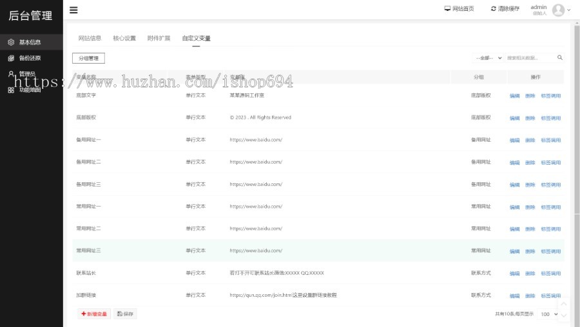Delete the 常用网址三 row
Viewport: 580px width, 327px height.
pos(530,251)
